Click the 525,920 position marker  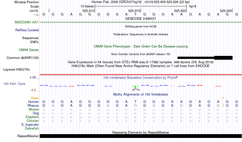pos(180,11)
